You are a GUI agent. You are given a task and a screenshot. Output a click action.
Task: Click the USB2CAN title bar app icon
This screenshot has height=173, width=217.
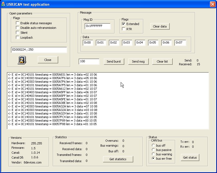pyautogui.click(x=3, y=4)
